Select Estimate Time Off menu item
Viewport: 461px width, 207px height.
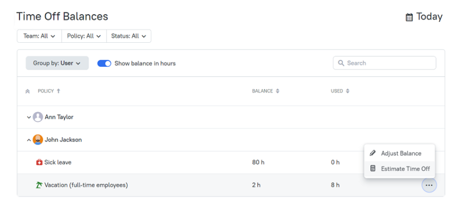coord(399,169)
